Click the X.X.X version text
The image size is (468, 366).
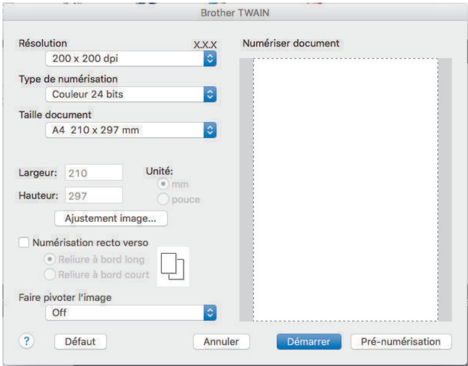[x=205, y=45]
